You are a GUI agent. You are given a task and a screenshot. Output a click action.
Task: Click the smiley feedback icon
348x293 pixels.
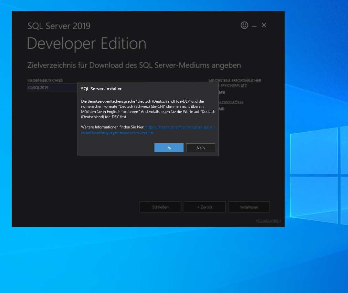[244, 25]
